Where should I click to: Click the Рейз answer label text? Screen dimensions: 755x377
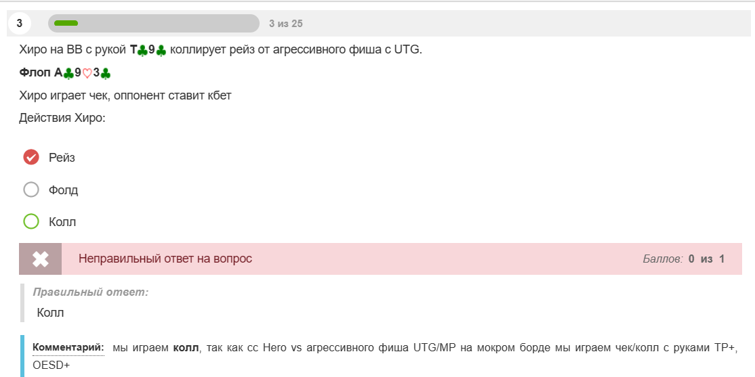(x=62, y=158)
